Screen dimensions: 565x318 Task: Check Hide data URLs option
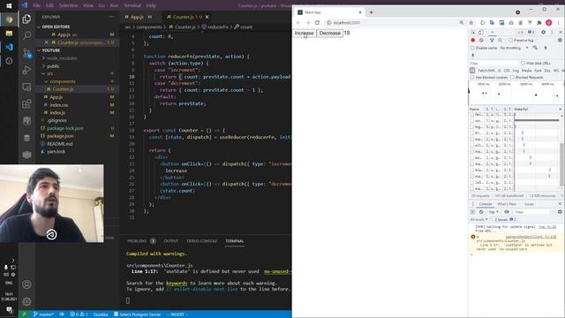click(x=523, y=63)
